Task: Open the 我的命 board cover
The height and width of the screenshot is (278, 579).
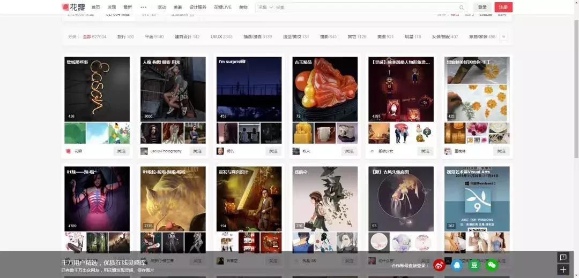Action: [x=325, y=199]
